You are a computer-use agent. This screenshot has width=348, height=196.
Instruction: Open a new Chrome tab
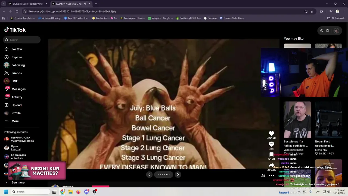(x=96, y=4)
